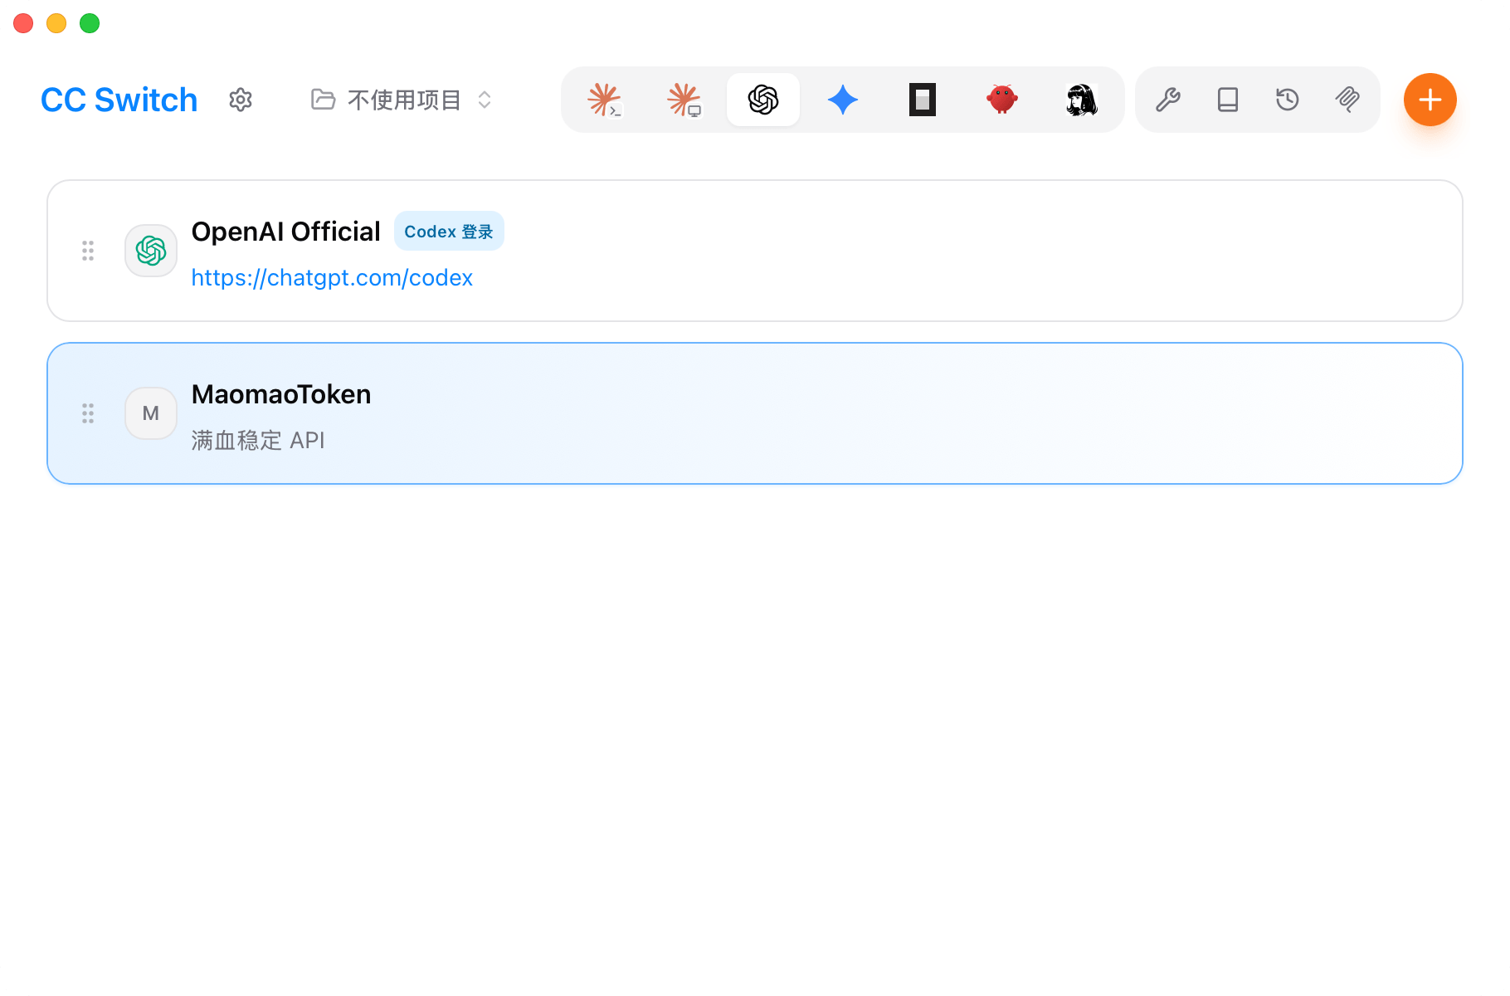Click the OpenAI Official provider logo icon

point(151,251)
